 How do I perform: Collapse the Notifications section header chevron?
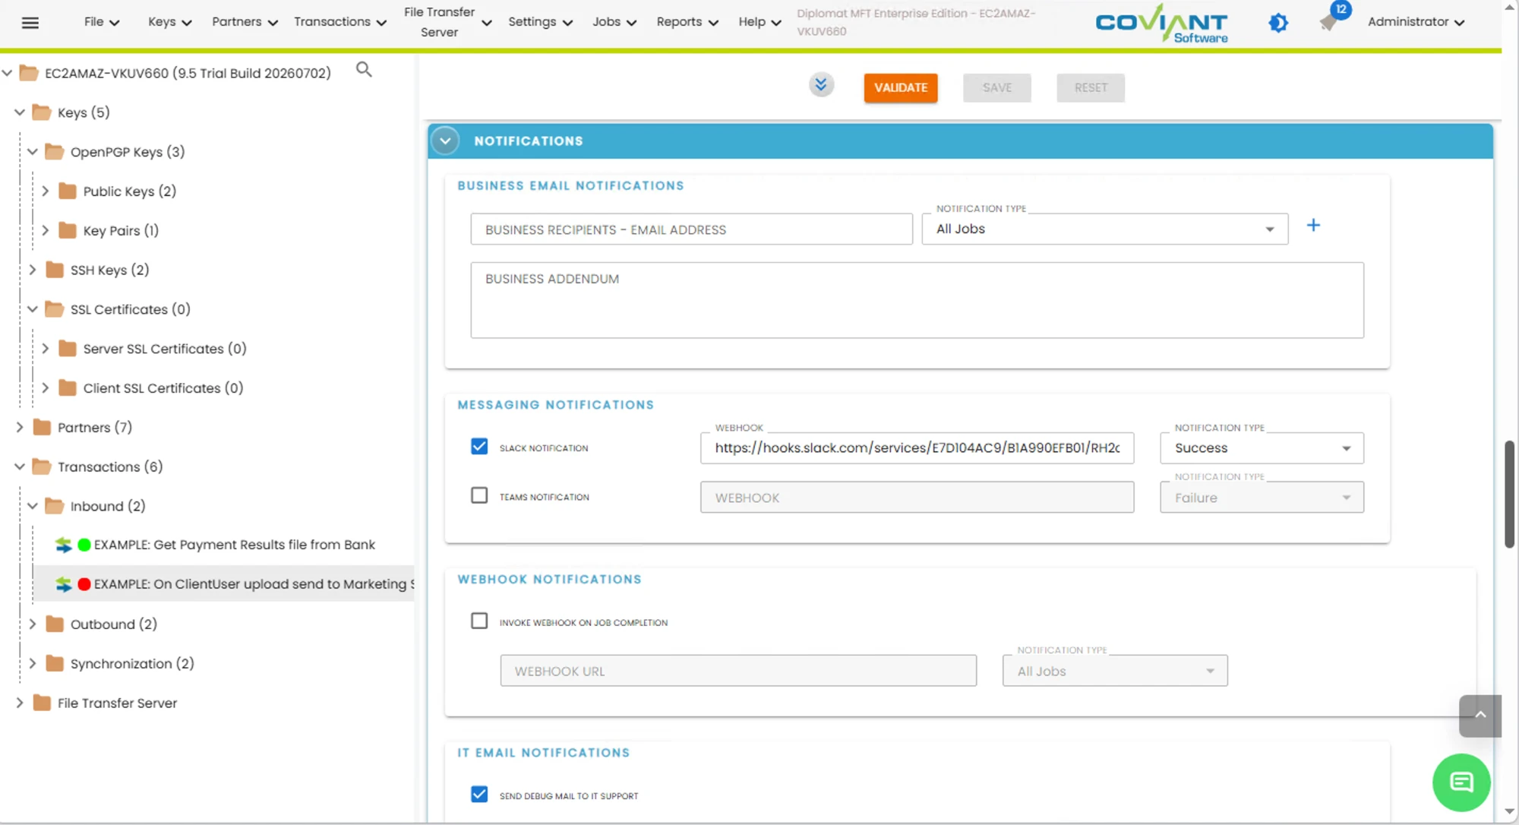445,141
